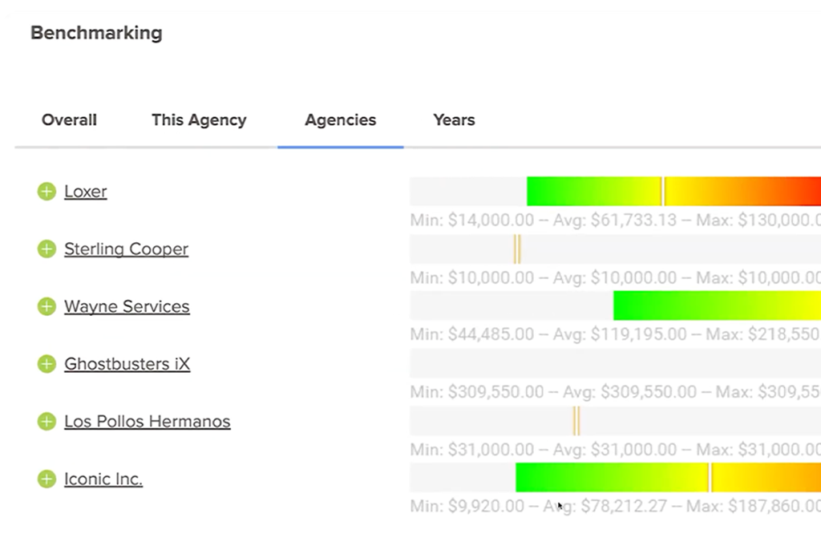Click the Iconic Inc. link
This screenshot has width=821, height=542.
coord(103,479)
